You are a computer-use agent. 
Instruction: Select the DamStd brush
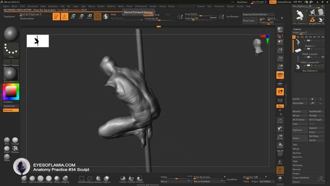click(40, 179)
